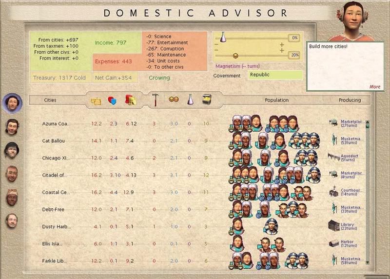Sort cities by the gold coins commerce icon
This screenshot has width=390, height=279.
(x=130, y=100)
